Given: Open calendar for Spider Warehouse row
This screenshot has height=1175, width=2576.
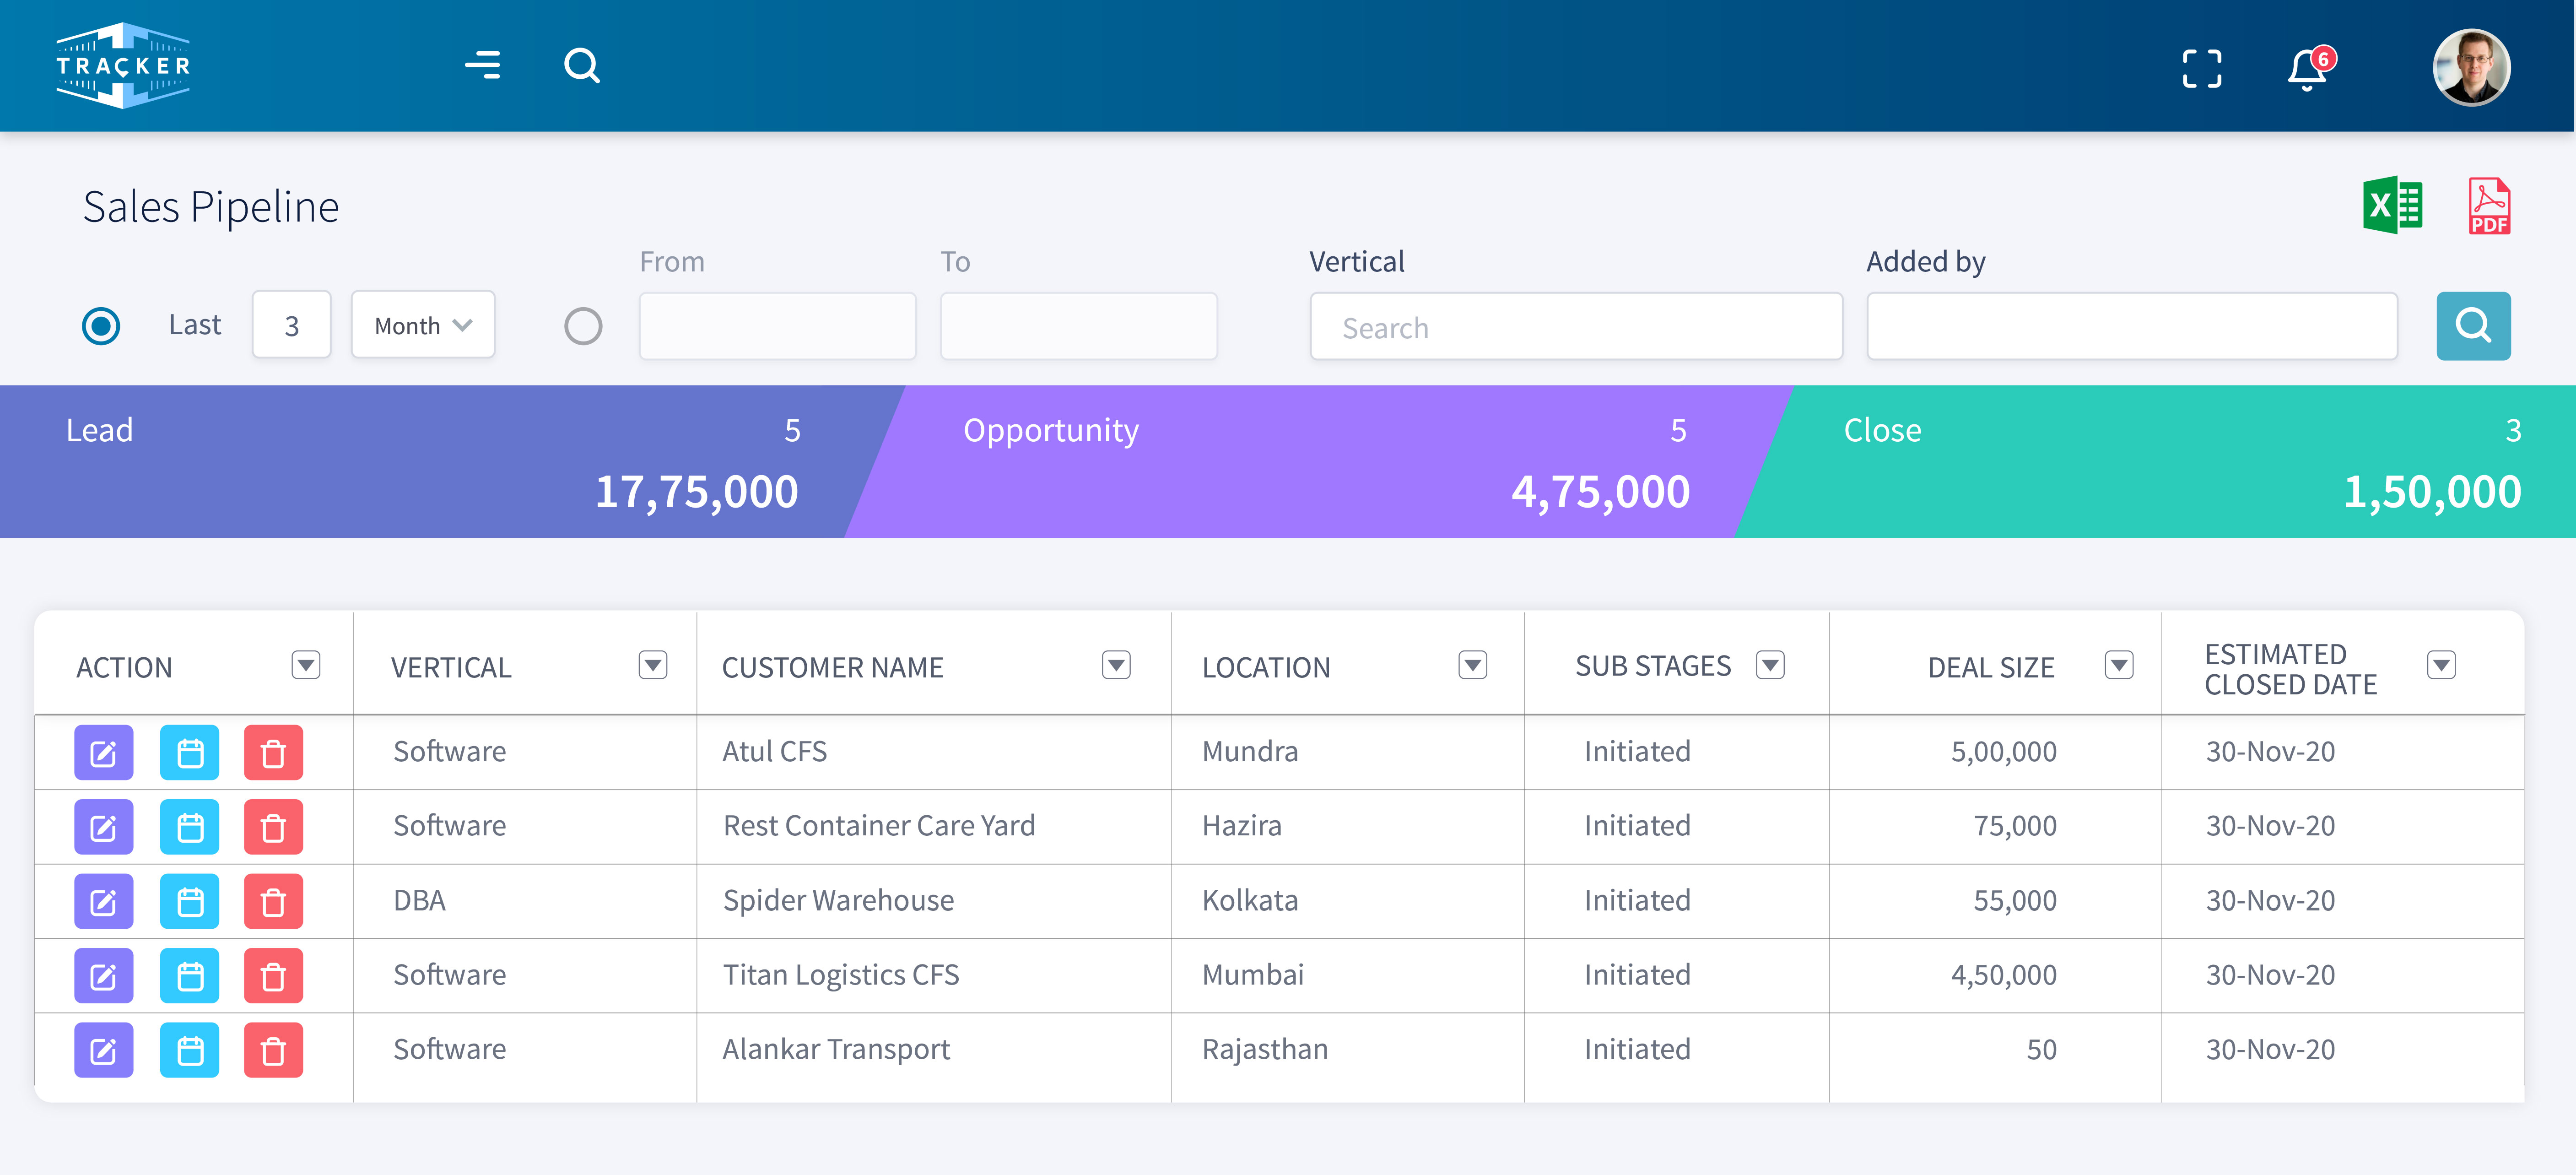Looking at the screenshot, I should coord(190,901).
